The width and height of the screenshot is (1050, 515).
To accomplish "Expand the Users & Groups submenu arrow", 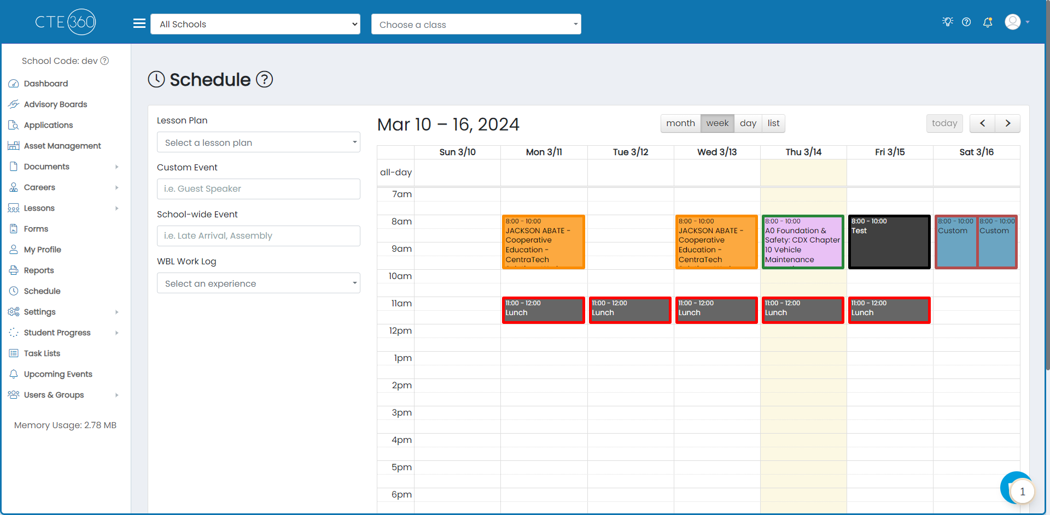I will pyautogui.click(x=117, y=395).
